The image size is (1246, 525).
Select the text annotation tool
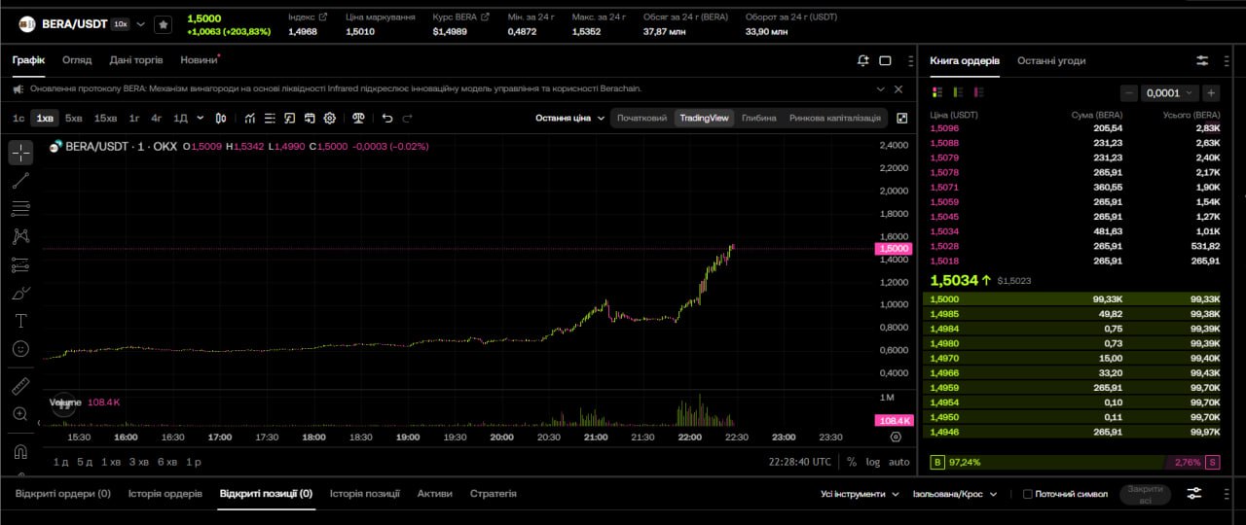20,320
